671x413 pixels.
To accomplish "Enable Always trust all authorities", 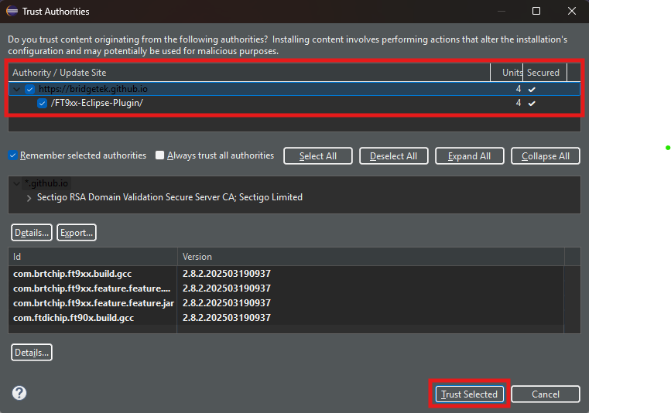I will (x=159, y=155).
